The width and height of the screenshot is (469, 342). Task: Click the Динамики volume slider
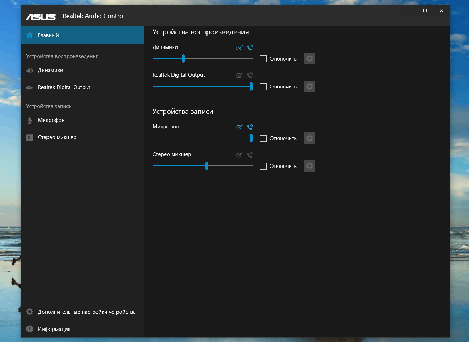pyautogui.click(x=203, y=58)
